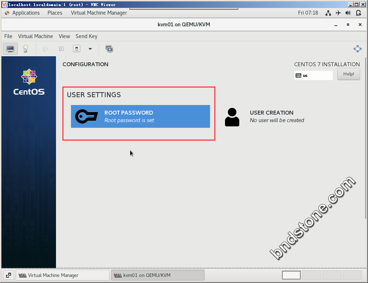368x283 pixels.
Task: Show virtual hardware details lightbulb icon
Action: coord(25,49)
